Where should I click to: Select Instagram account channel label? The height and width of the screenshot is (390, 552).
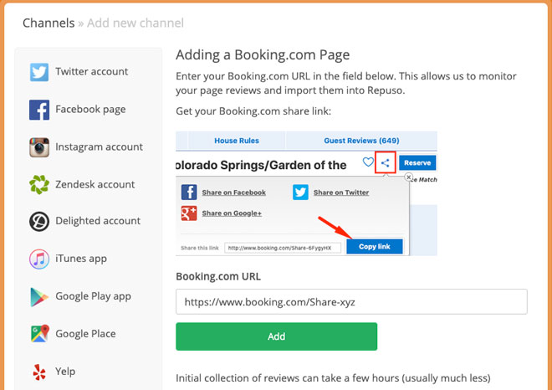point(99,147)
